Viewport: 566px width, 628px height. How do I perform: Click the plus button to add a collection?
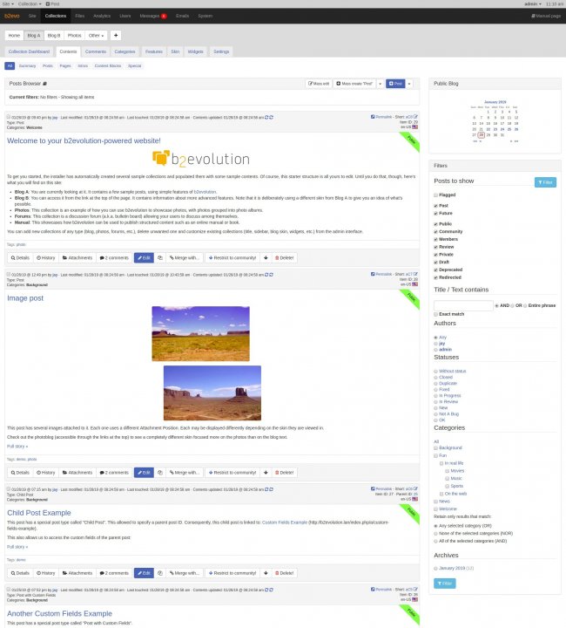116,35
